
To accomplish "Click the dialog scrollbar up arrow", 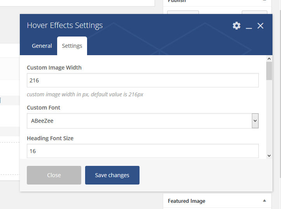I will (269, 59).
